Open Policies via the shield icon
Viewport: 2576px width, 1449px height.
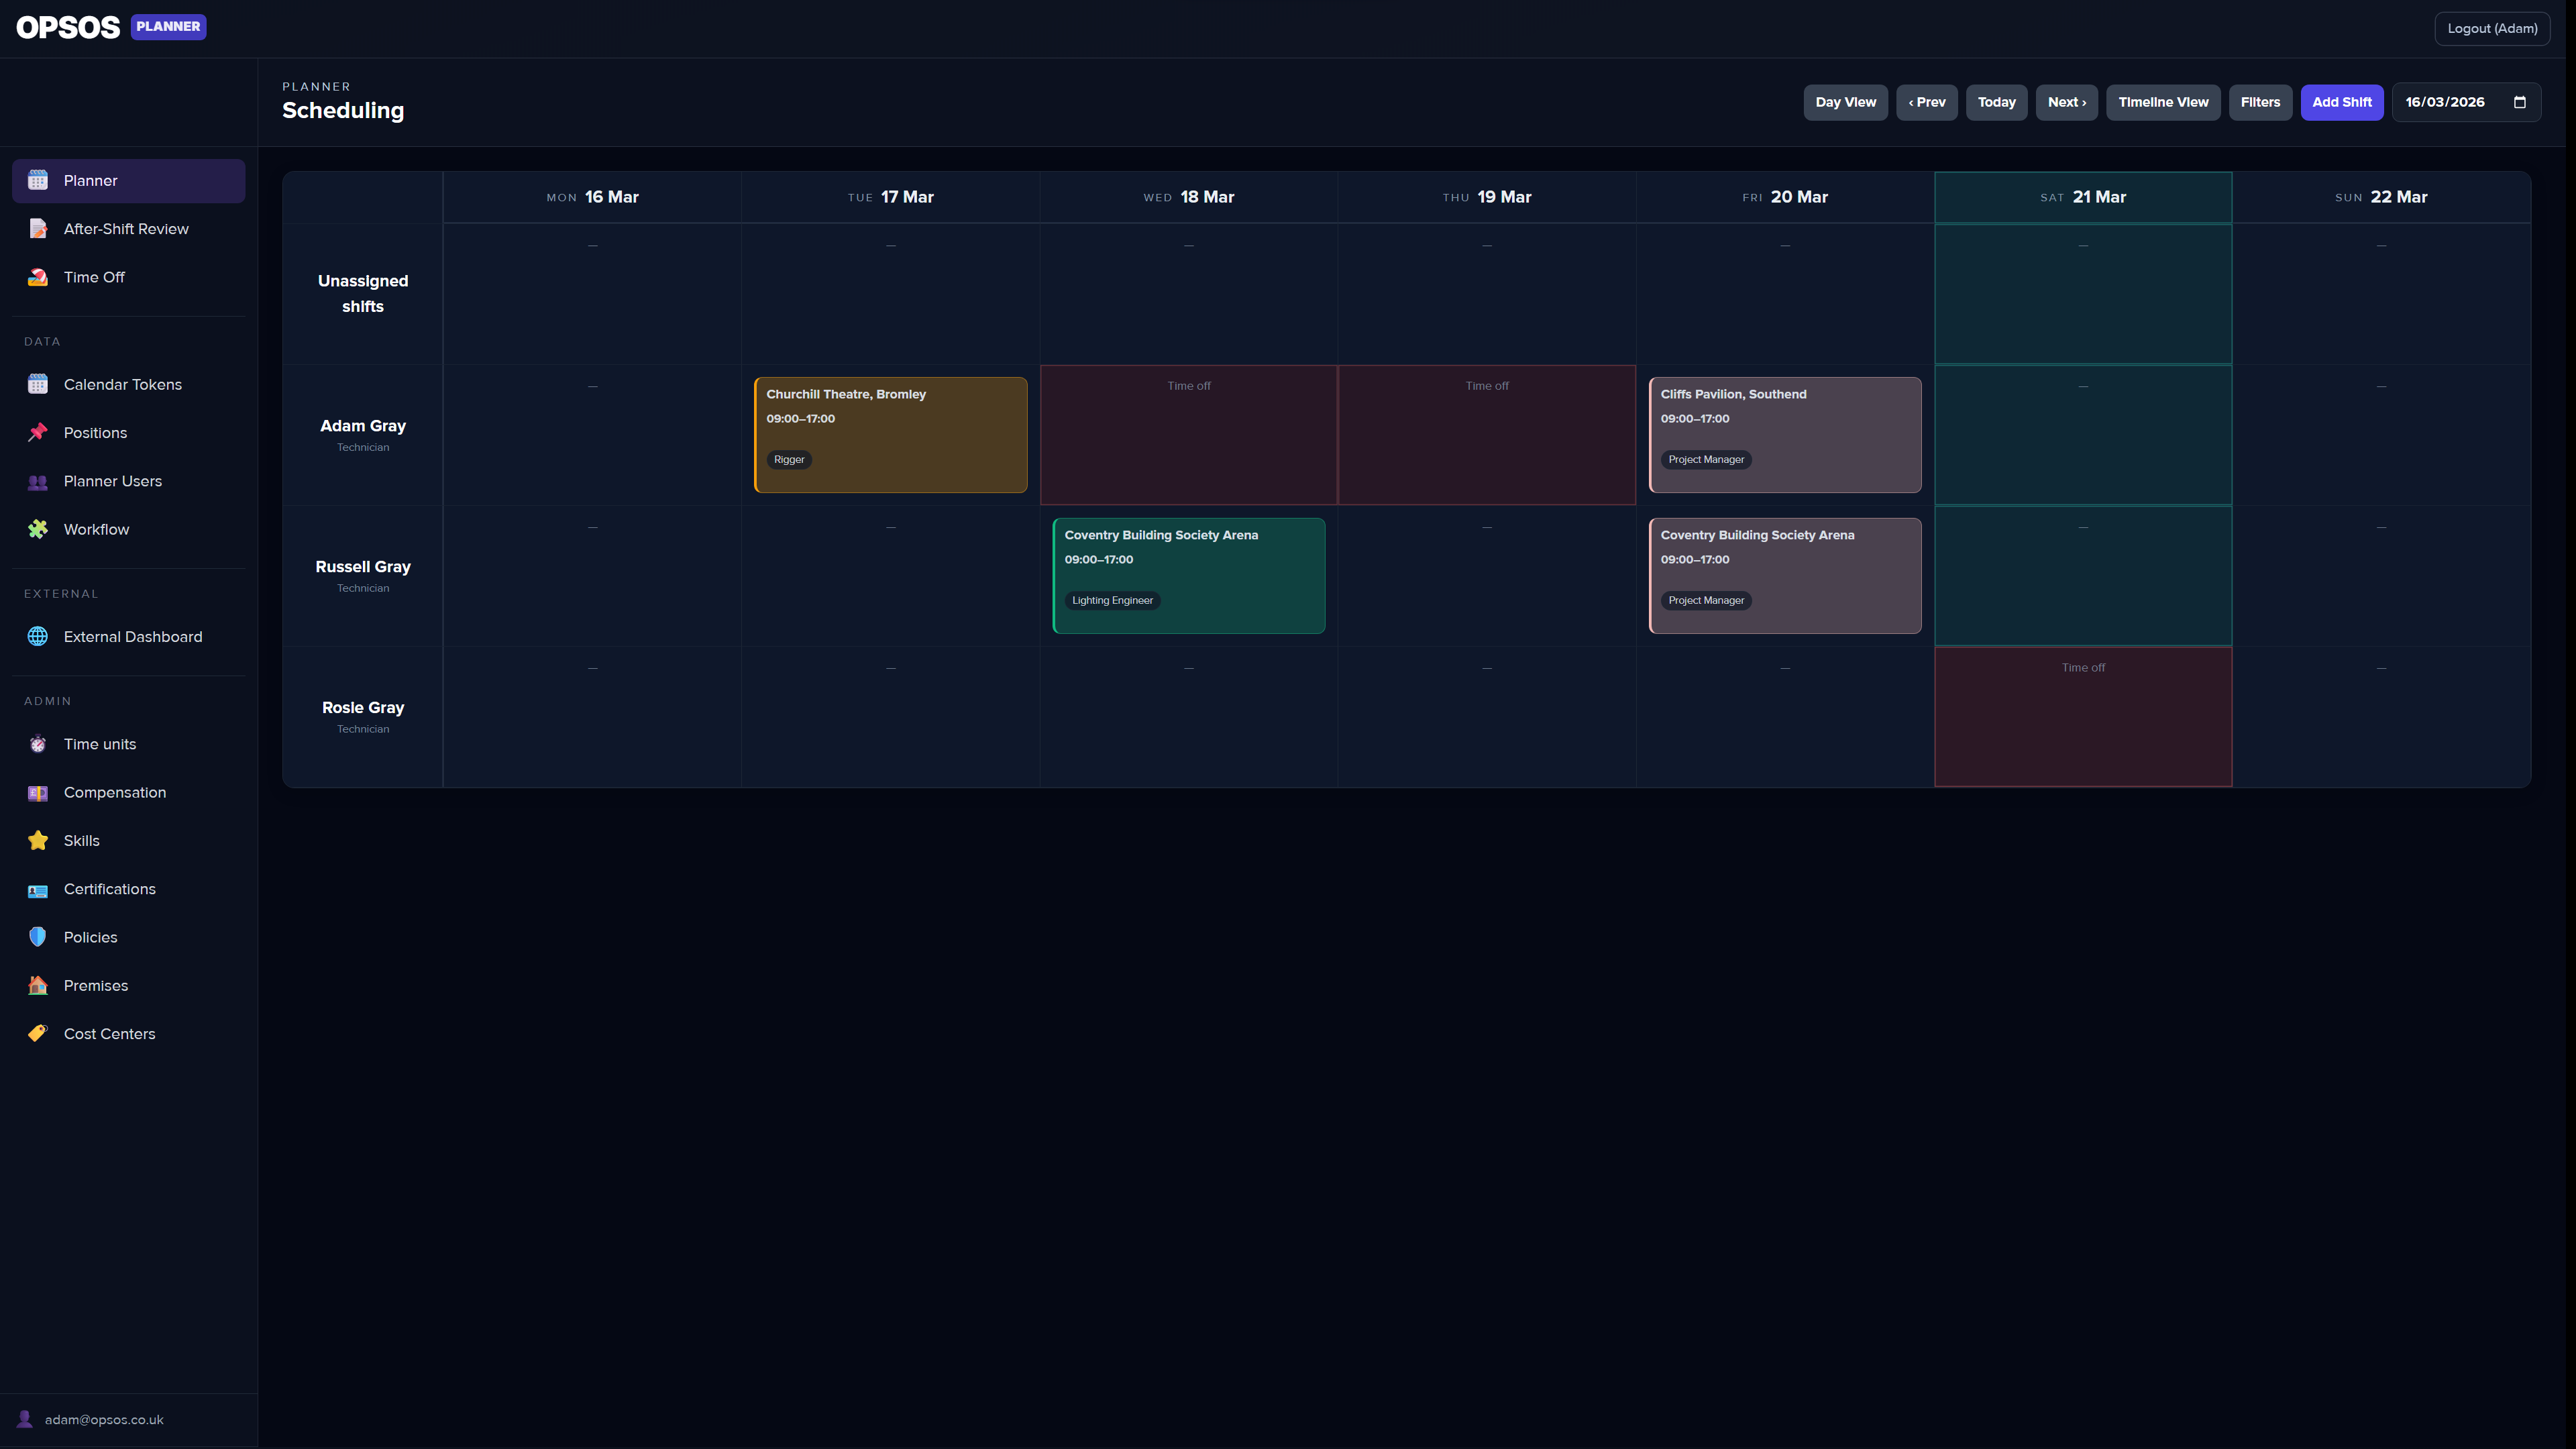pyautogui.click(x=37, y=937)
